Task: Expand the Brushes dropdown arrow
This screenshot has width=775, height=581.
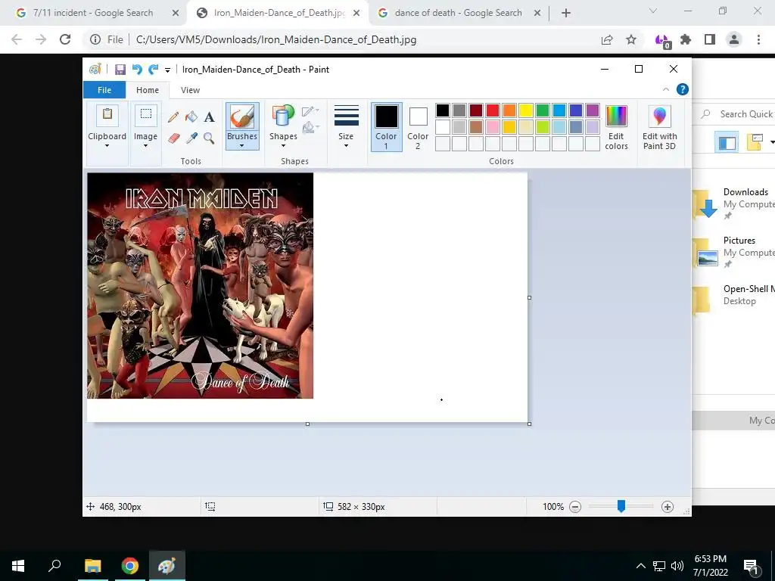Action: tap(241, 146)
